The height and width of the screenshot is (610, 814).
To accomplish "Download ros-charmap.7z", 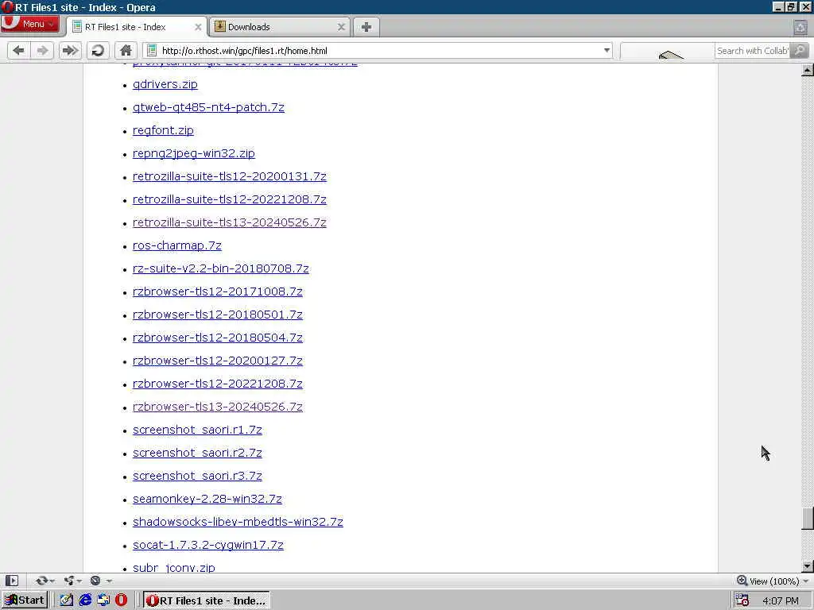I will [177, 245].
